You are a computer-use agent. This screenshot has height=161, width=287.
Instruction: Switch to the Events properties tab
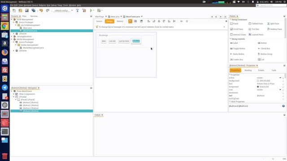pos(261,70)
